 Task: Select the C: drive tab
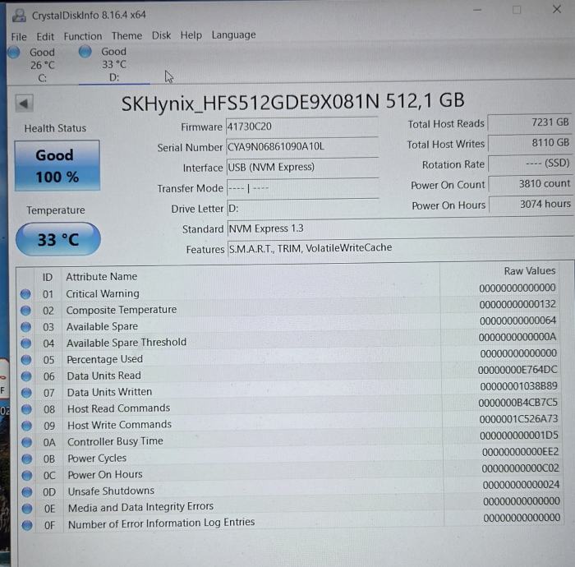[42, 65]
